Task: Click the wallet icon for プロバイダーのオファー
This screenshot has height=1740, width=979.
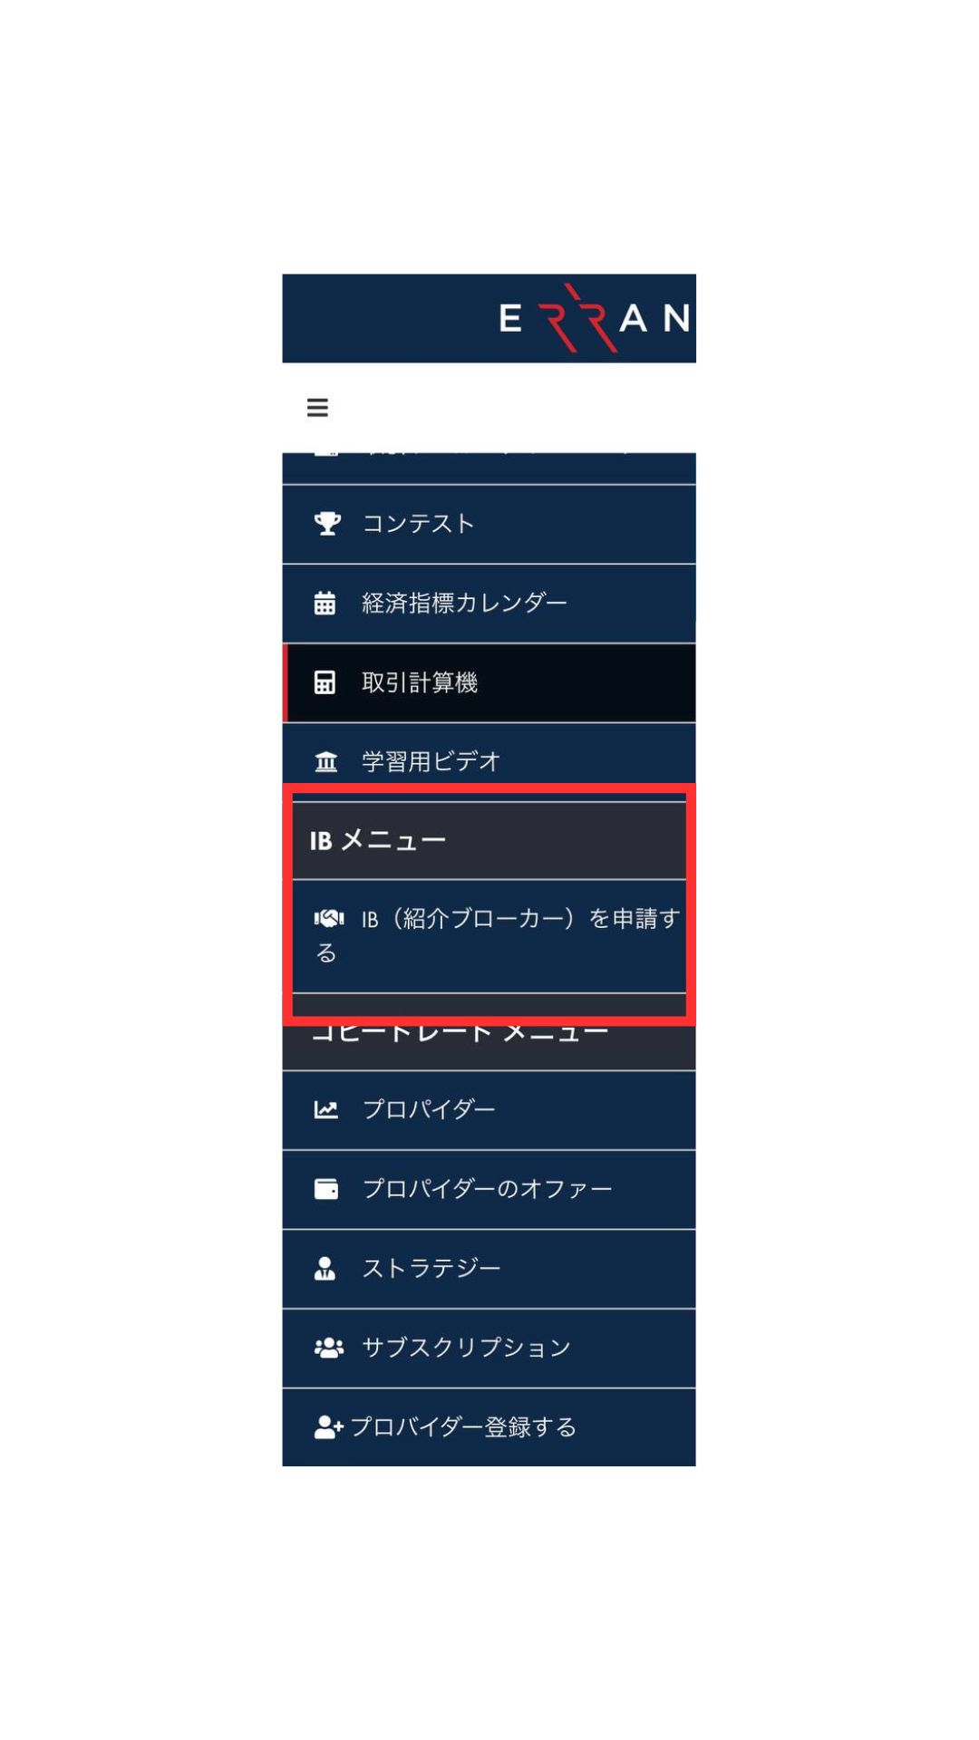Action: tap(325, 1189)
